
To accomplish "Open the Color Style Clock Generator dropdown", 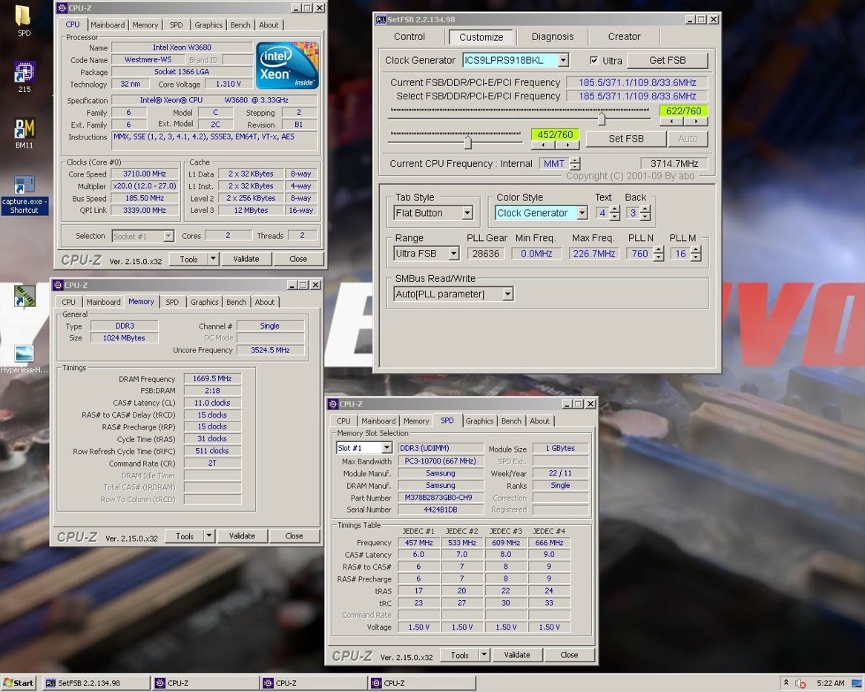I will (582, 213).
